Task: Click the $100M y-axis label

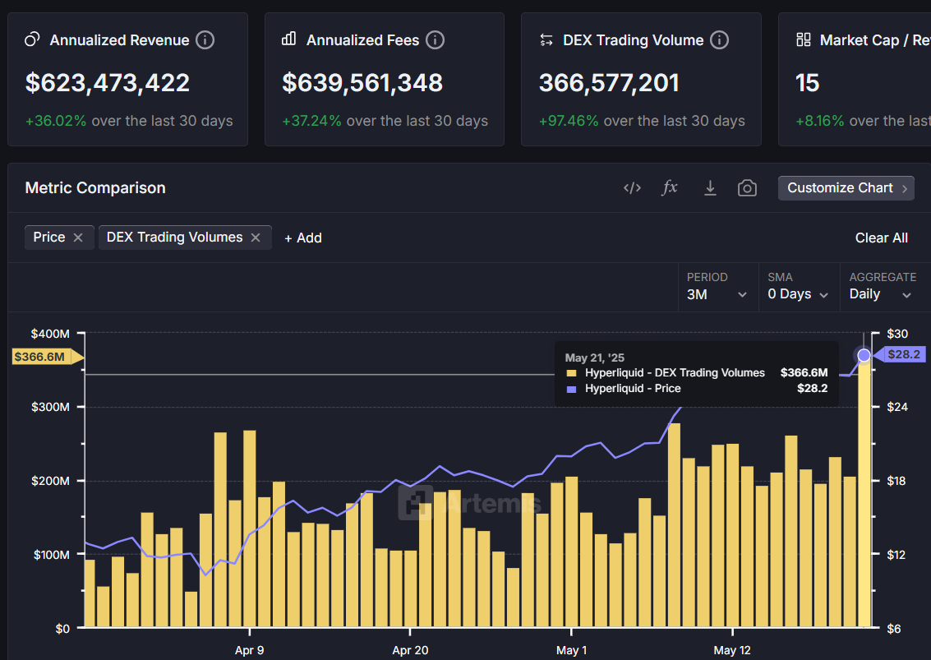Action: 51,555
